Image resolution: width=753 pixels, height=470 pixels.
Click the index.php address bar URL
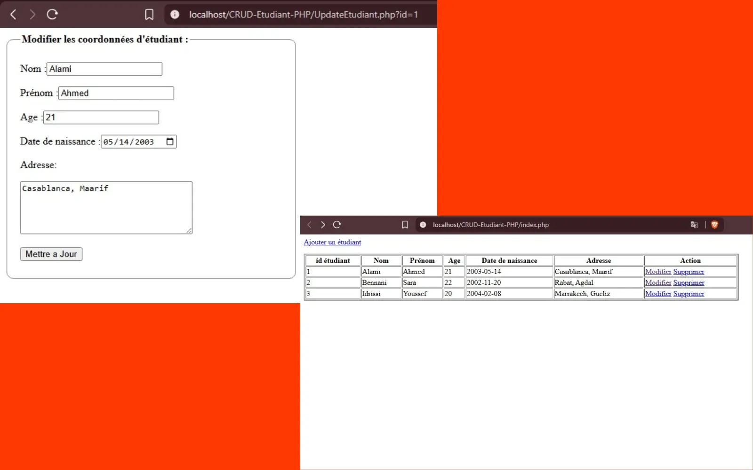491,225
